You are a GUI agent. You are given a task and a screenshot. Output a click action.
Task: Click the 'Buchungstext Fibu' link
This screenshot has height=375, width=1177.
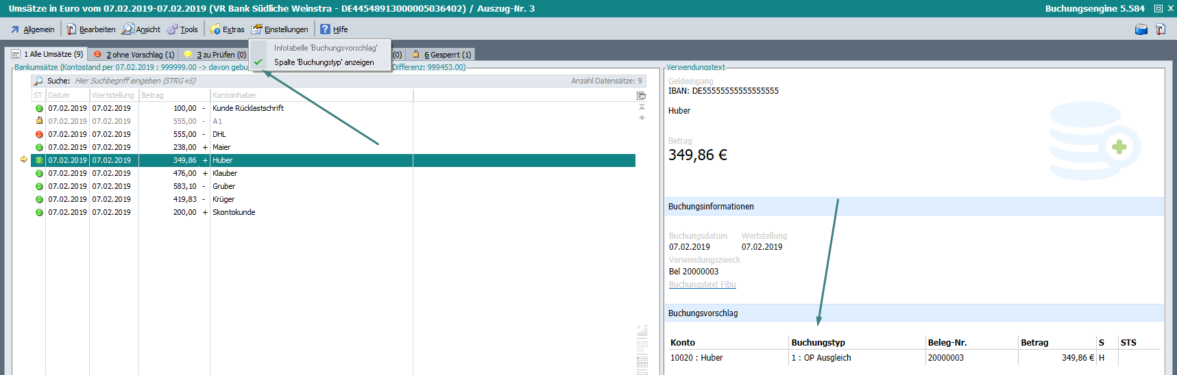(x=702, y=285)
